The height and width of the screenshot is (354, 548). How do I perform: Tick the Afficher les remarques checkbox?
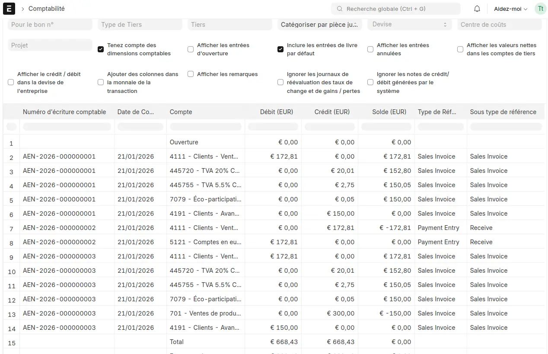(191, 74)
